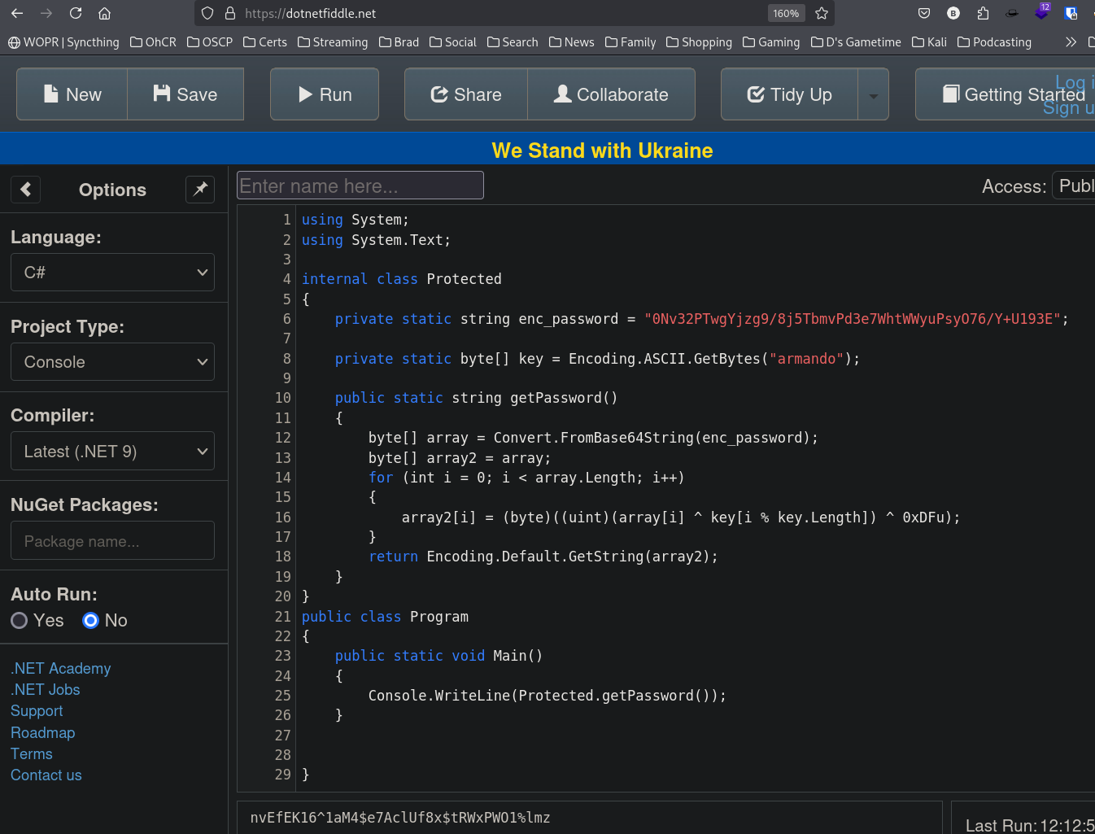Collapse the Options sidebar with arrow

[x=26, y=190]
